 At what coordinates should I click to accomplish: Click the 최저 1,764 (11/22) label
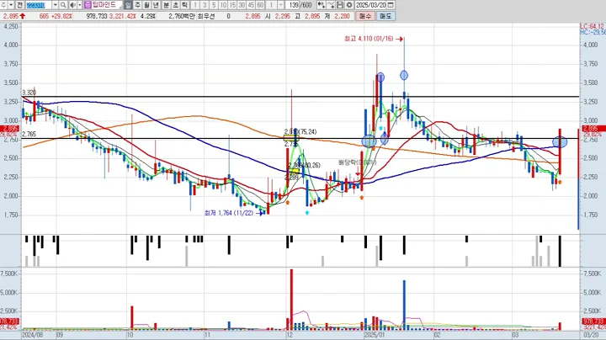(x=228, y=213)
